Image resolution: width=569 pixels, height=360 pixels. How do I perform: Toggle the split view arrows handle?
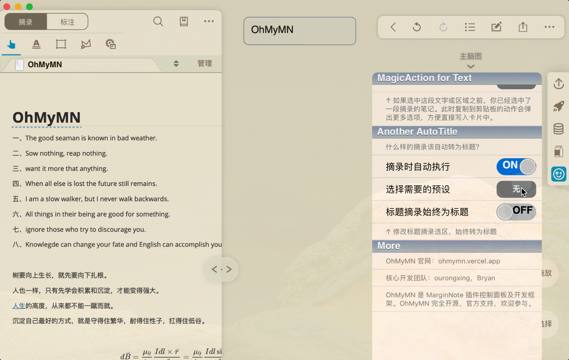point(222,269)
